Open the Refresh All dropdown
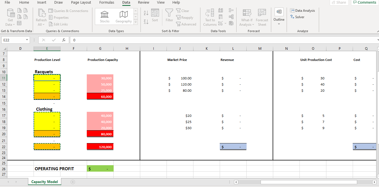379x187 pixels. click(41, 18)
